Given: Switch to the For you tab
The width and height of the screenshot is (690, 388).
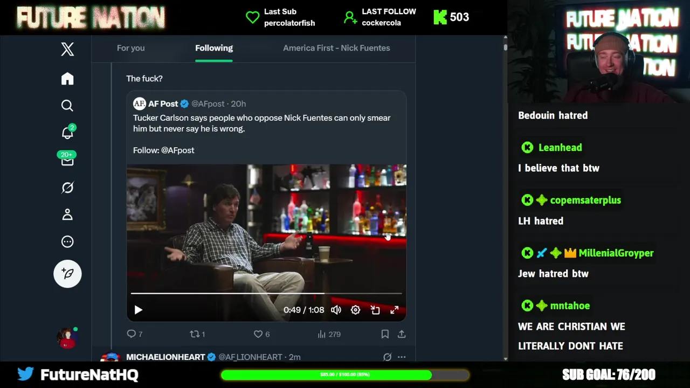Looking at the screenshot, I should [130, 48].
